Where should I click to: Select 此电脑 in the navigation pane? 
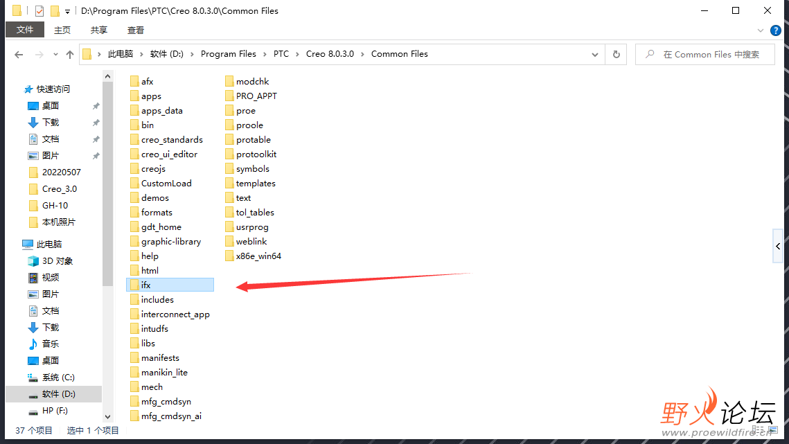coord(48,244)
